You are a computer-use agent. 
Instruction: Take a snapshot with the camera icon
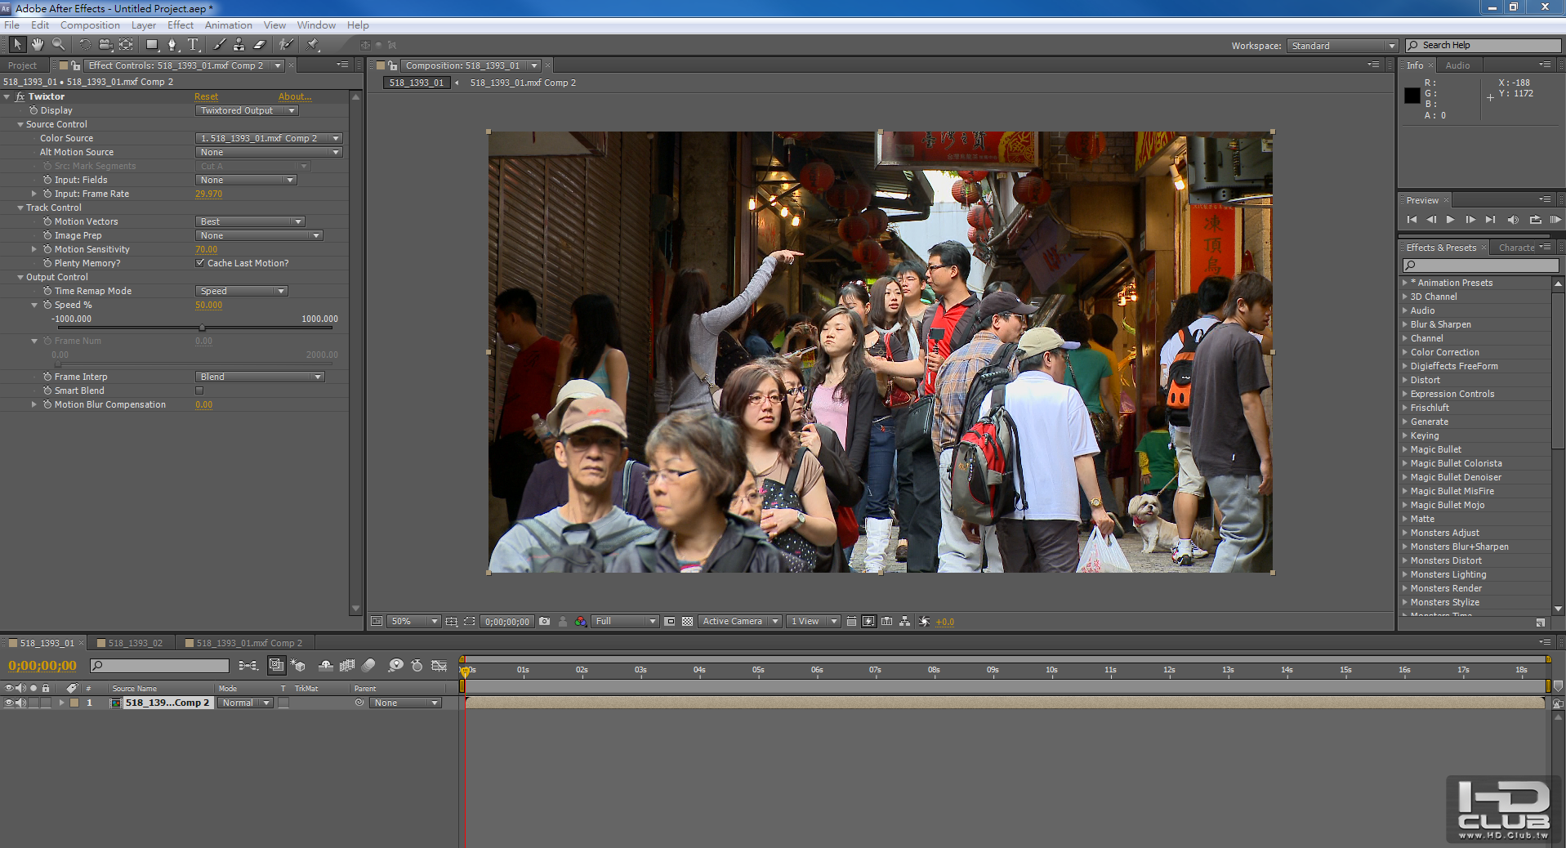[x=545, y=622]
